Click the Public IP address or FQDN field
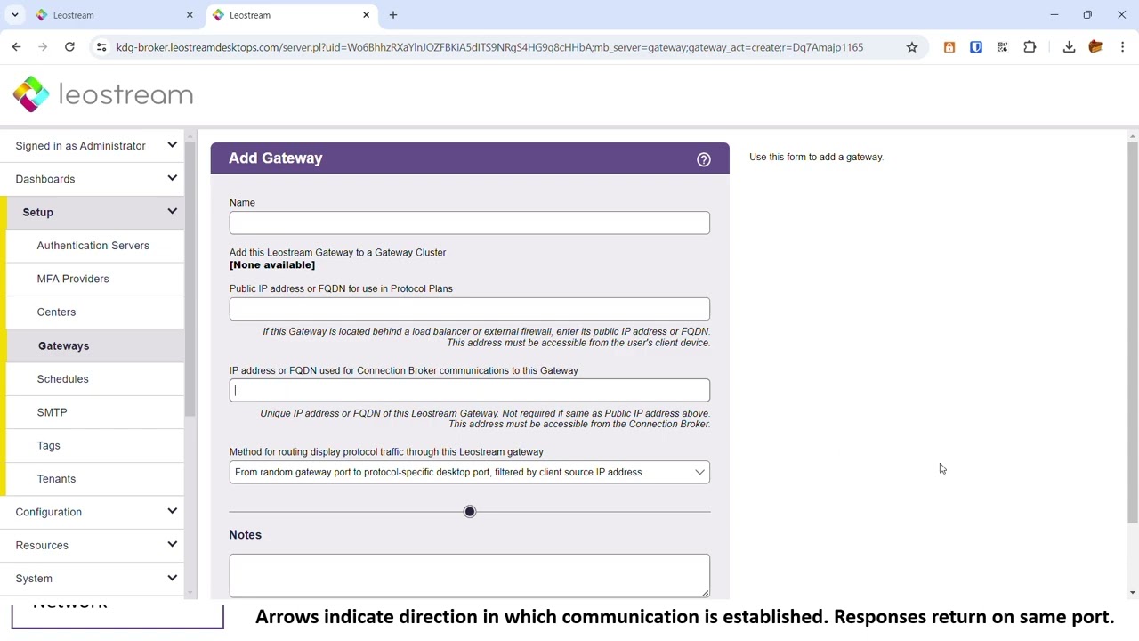 (470, 309)
